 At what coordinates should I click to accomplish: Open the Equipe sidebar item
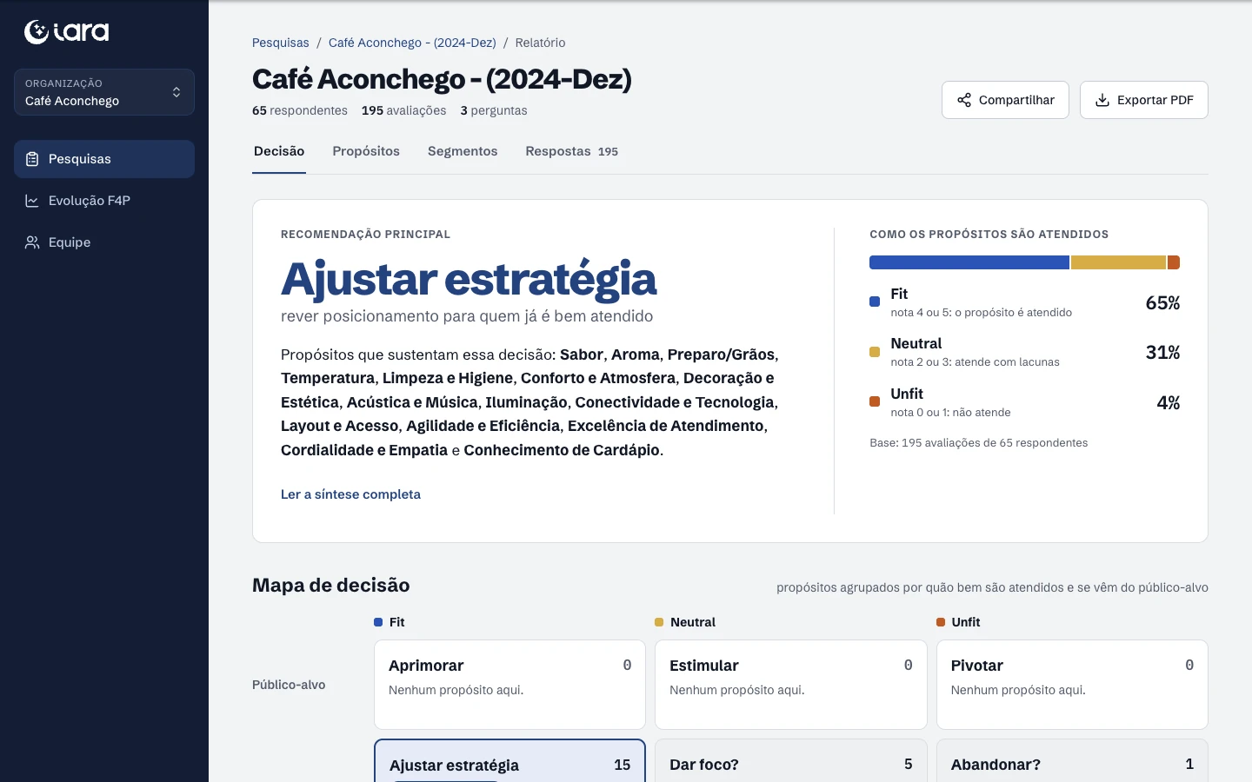click(104, 242)
